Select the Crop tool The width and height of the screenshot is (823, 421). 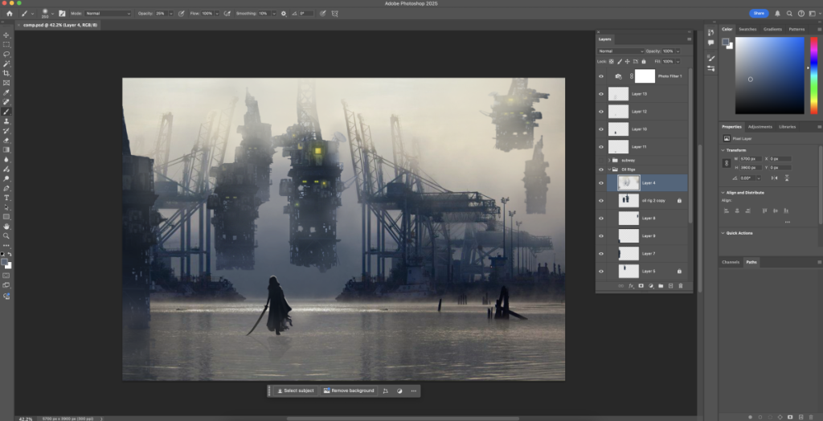click(x=6, y=73)
